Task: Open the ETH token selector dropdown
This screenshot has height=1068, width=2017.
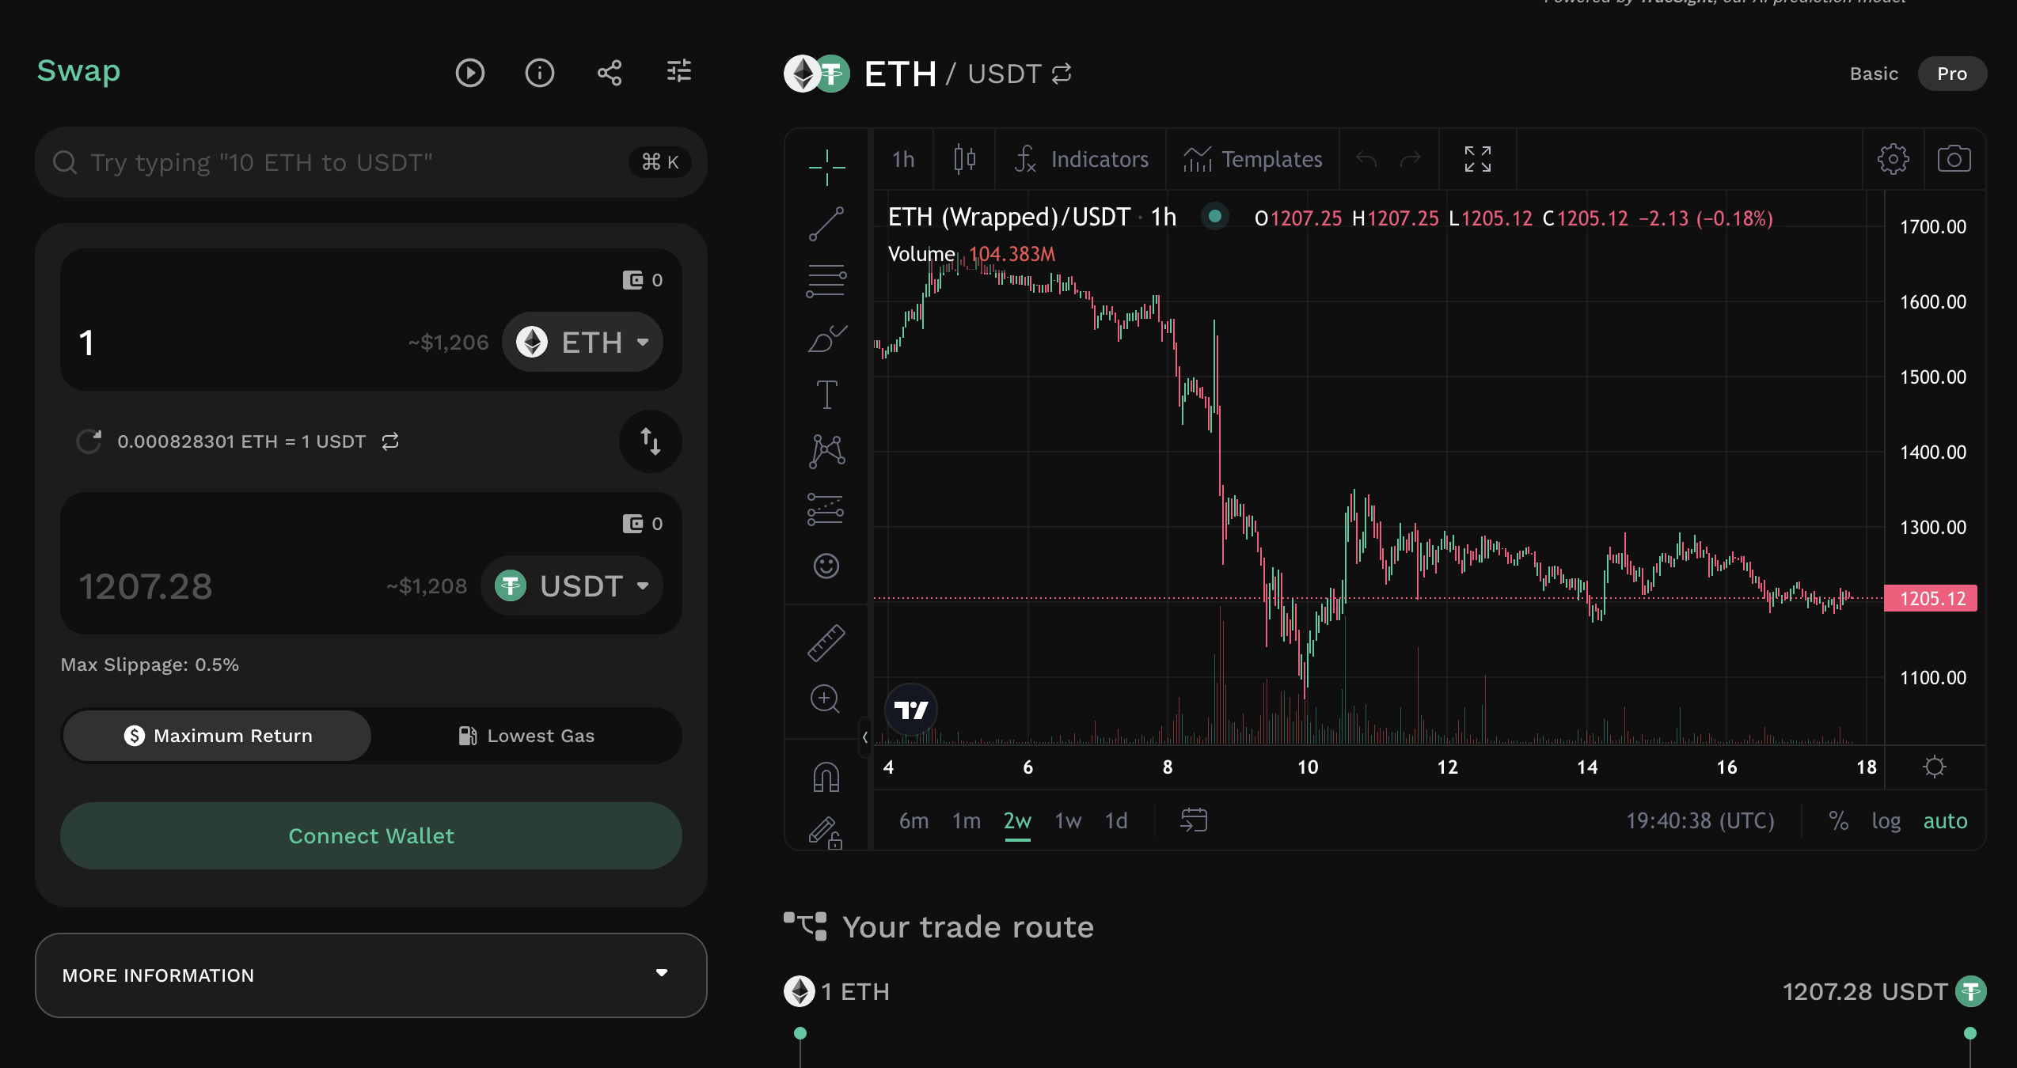Action: coord(583,342)
